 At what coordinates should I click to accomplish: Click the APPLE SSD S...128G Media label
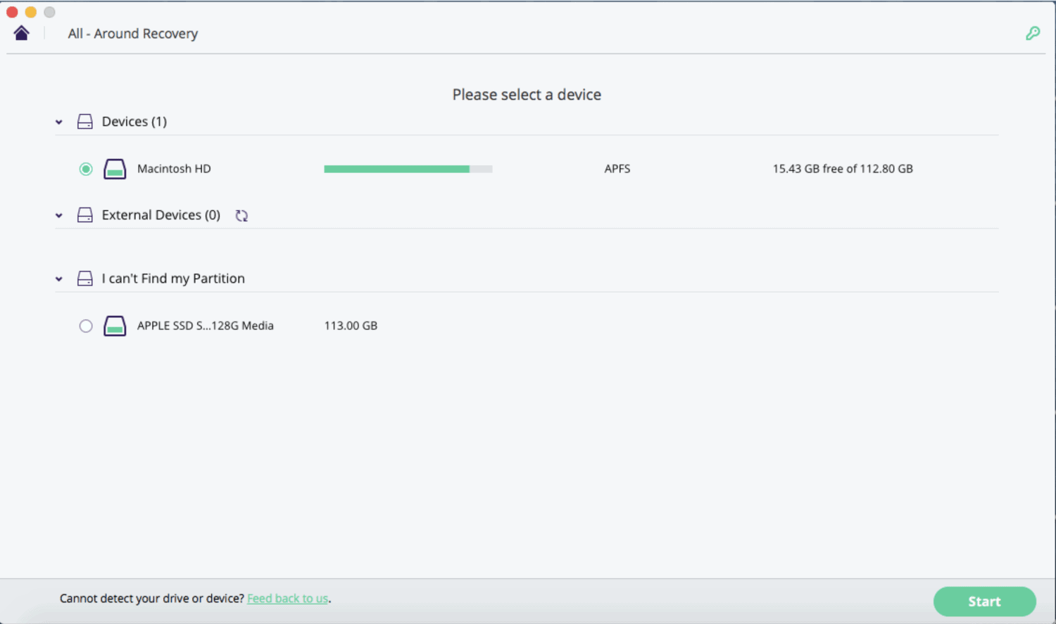tap(206, 326)
